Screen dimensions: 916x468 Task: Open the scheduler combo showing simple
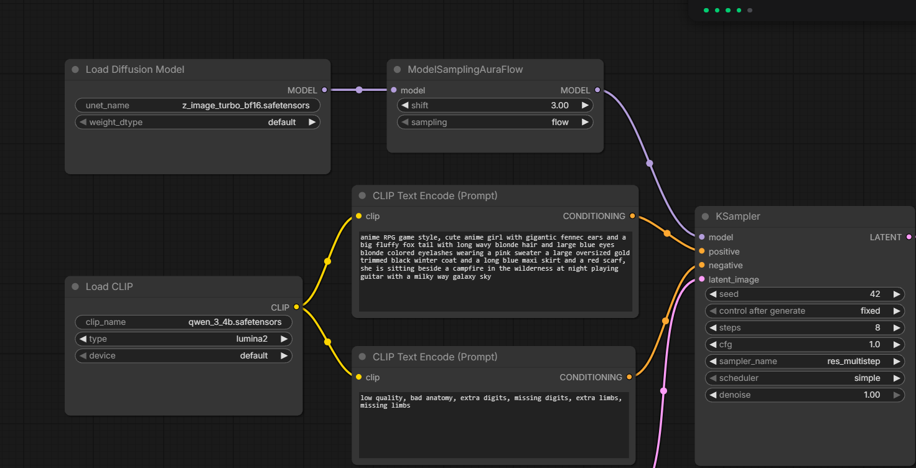coord(805,378)
